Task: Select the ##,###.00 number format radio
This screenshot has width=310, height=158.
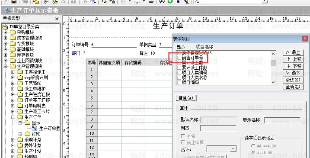Action: 253,146
